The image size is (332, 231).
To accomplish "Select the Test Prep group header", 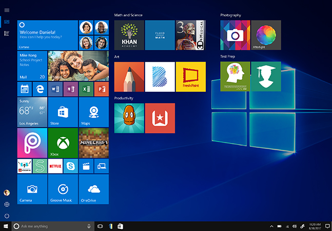I will click(x=228, y=56).
